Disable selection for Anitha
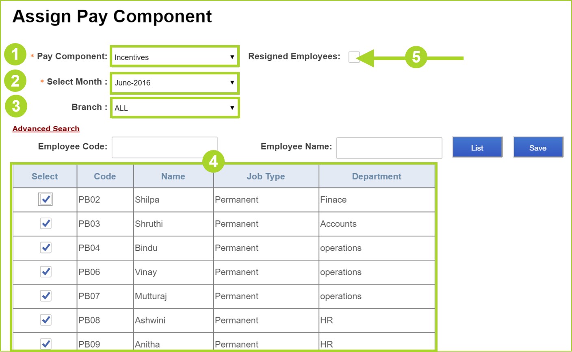 pyautogui.click(x=45, y=343)
